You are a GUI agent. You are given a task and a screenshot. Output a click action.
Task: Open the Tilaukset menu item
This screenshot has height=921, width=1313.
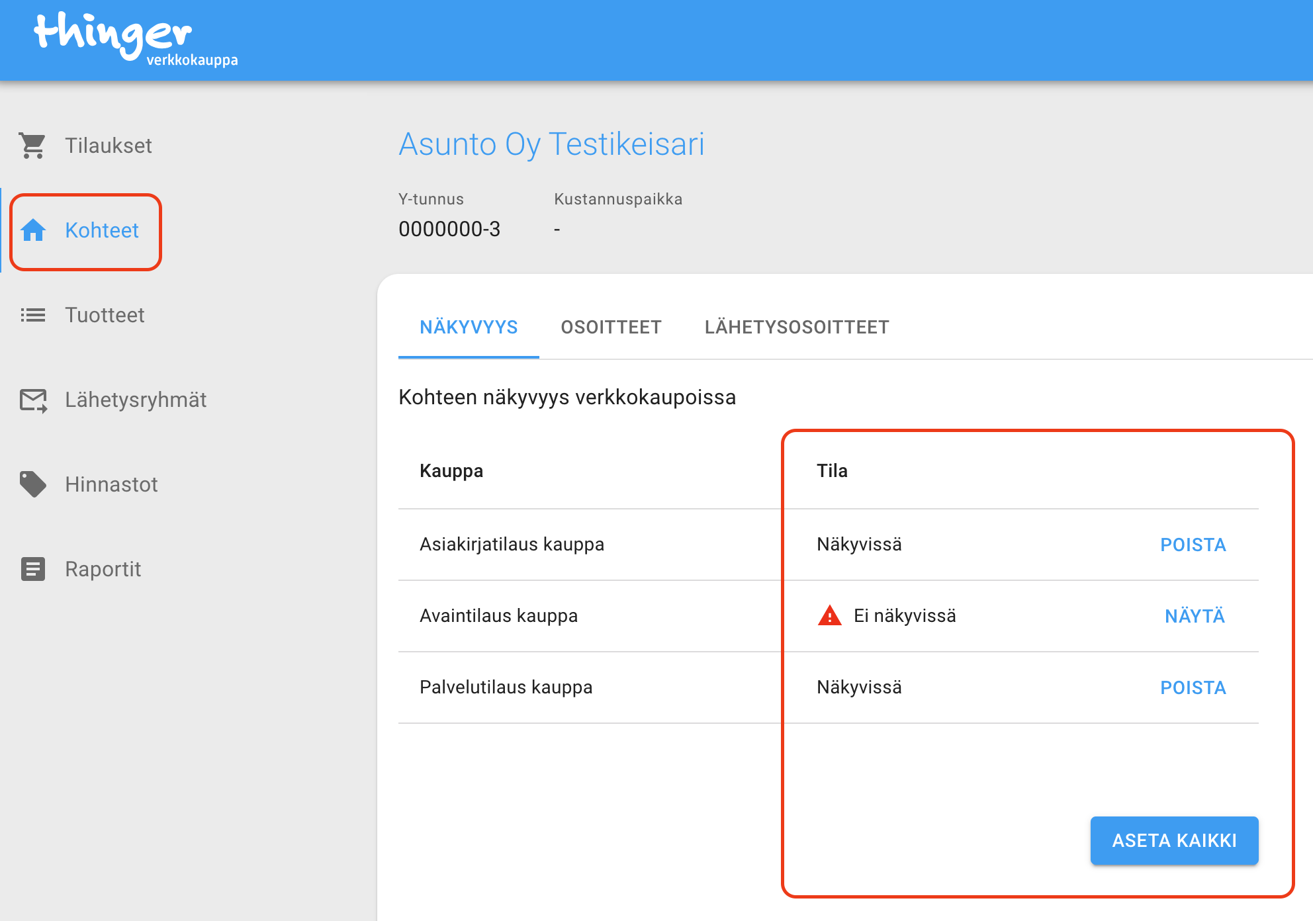[109, 146]
